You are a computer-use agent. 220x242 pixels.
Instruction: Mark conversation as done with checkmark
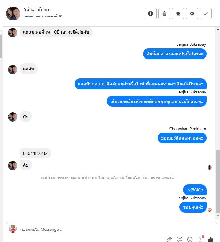tap(206, 13)
